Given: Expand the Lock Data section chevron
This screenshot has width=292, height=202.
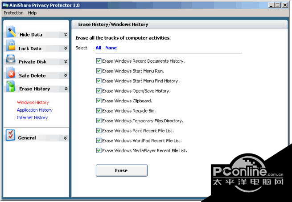Looking at the screenshot, I should point(66,48).
